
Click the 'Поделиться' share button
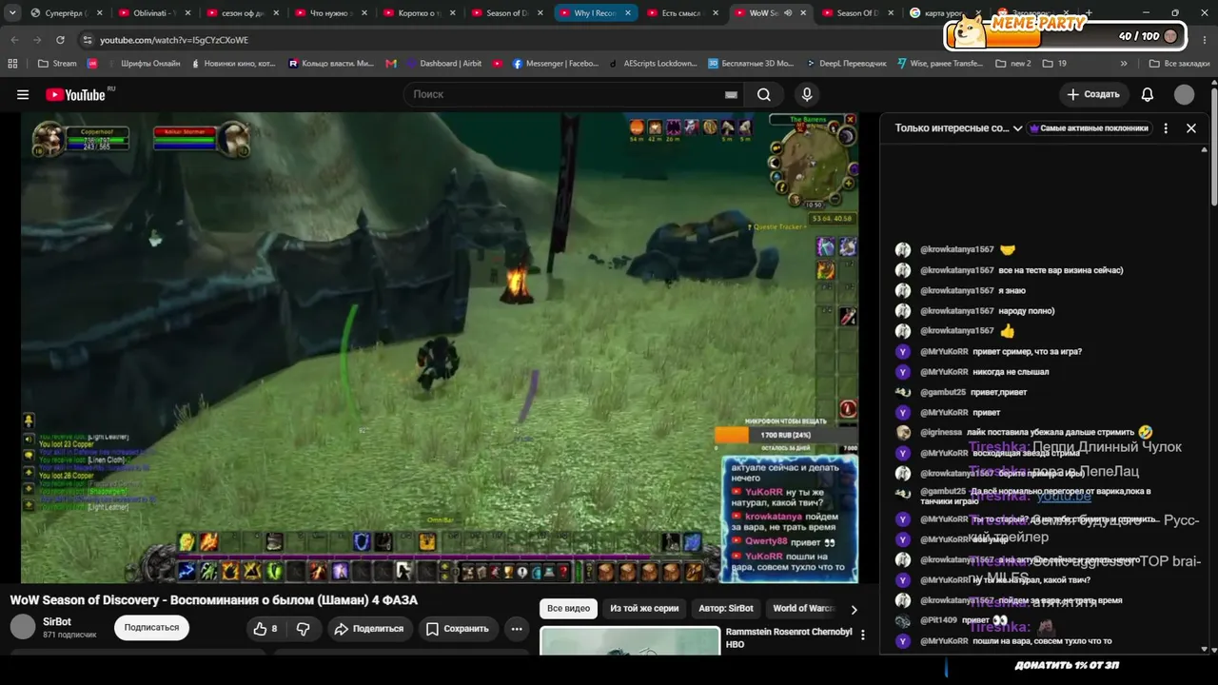pos(369,628)
